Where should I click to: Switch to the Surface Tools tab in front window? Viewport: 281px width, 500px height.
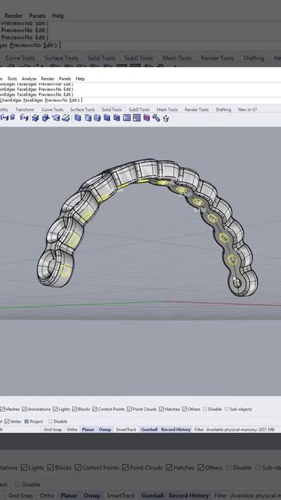(x=83, y=109)
